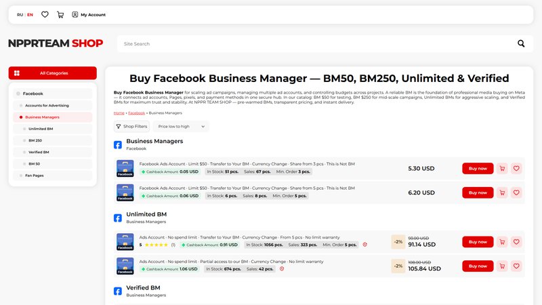The image size is (542, 305).
Task: Open the Shop Filters funnel button
Action: point(131,126)
